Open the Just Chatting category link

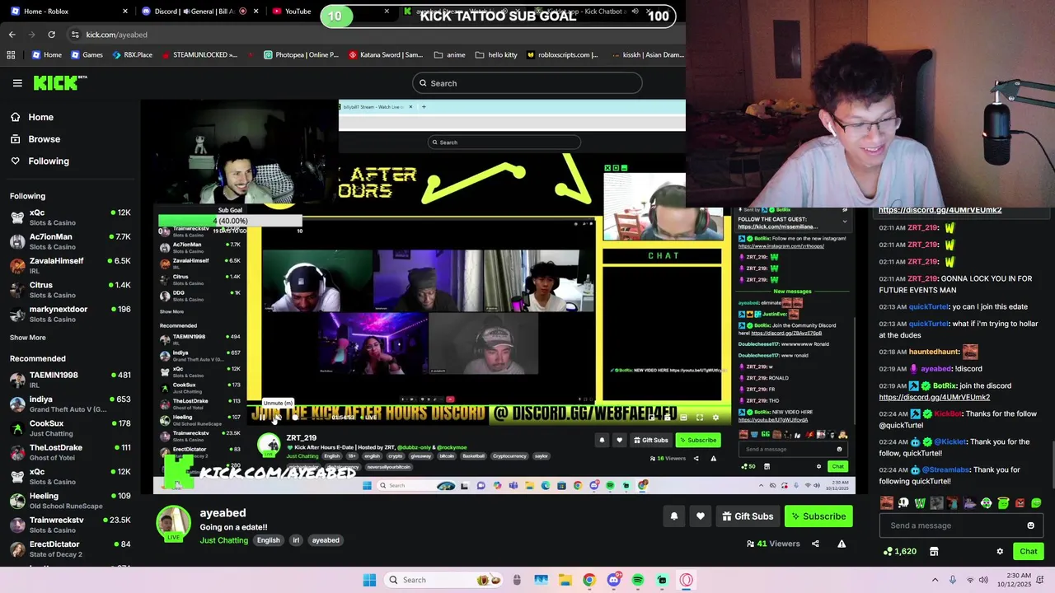223,540
